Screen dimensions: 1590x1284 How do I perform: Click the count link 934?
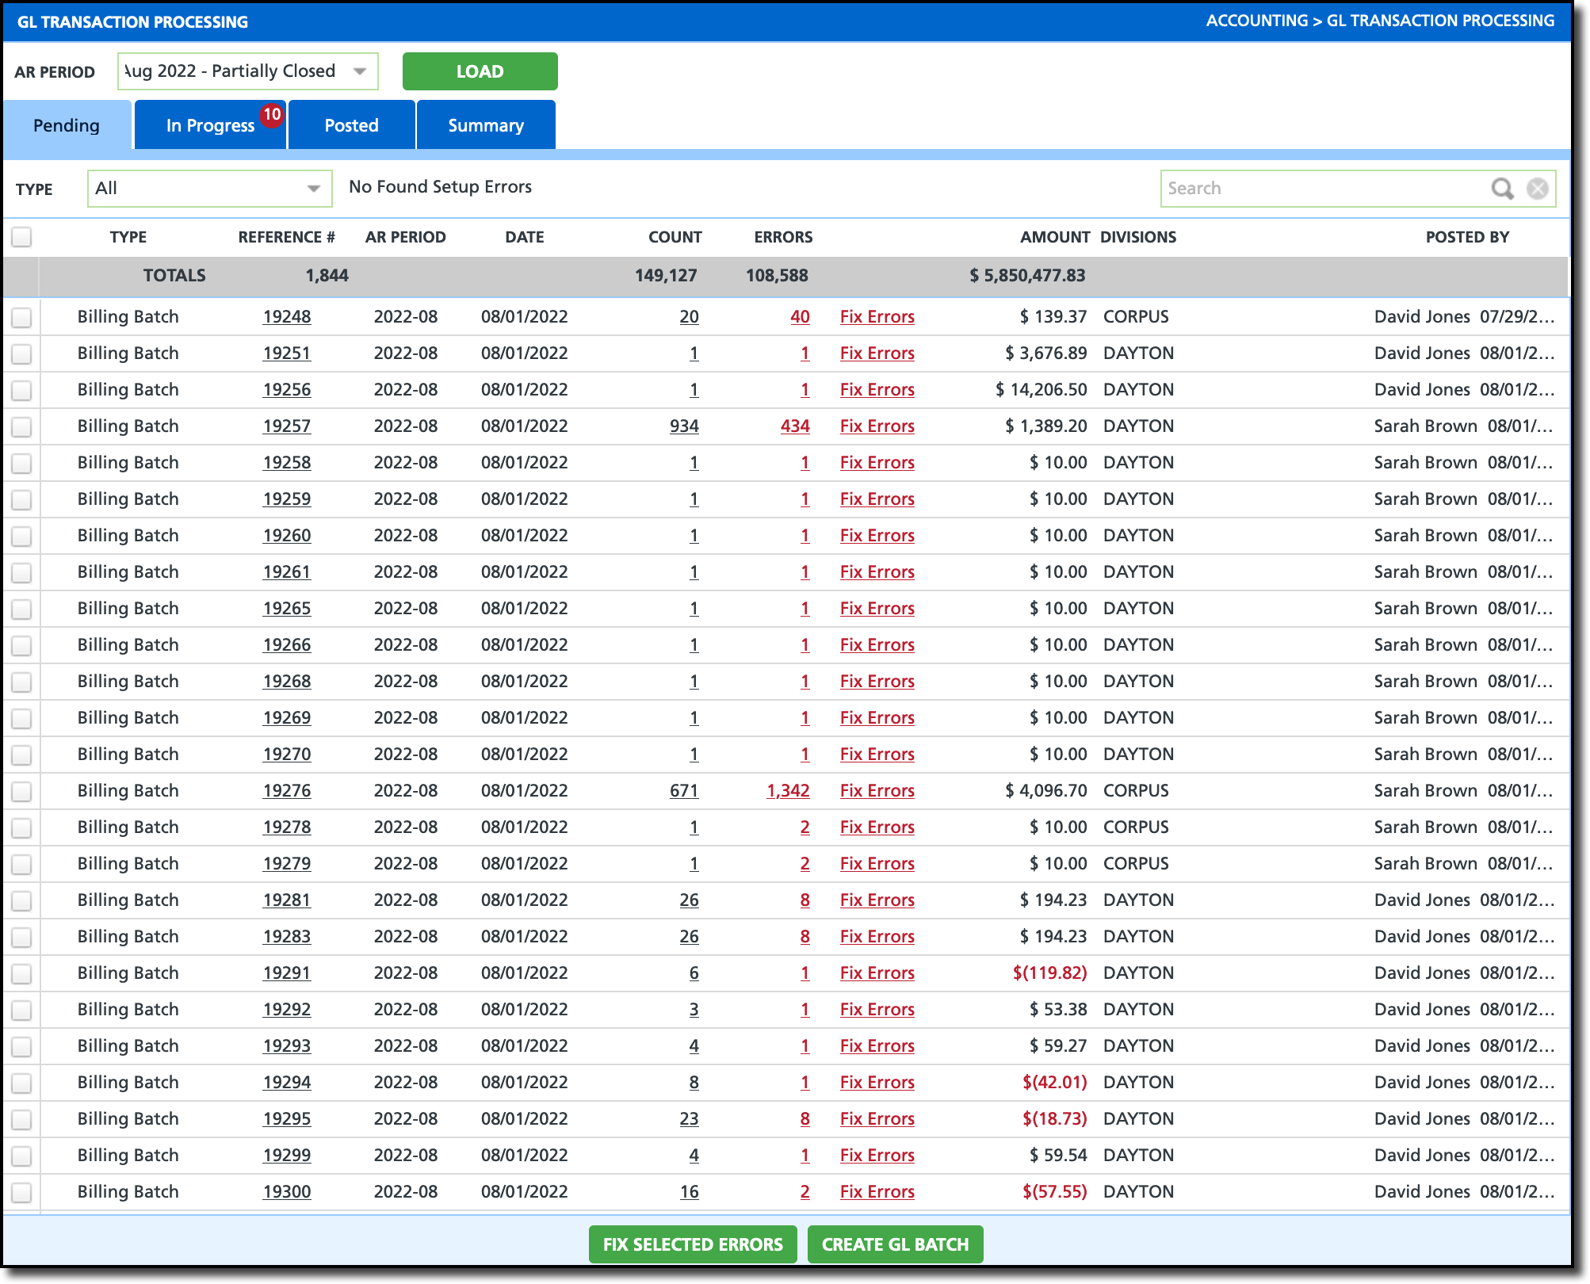click(684, 426)
